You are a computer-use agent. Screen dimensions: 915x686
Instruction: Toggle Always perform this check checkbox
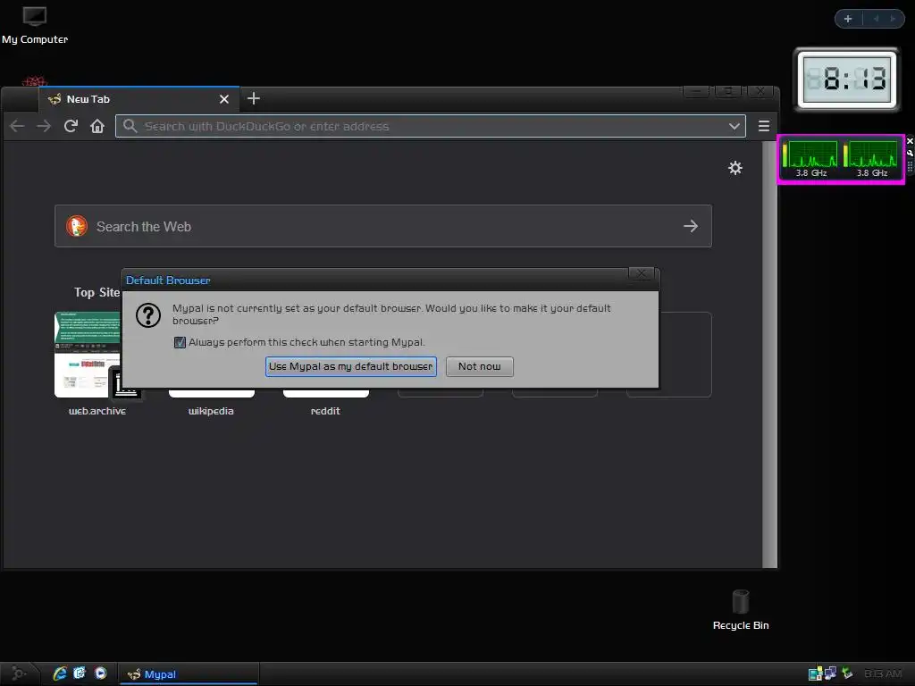tap(180, 342)
